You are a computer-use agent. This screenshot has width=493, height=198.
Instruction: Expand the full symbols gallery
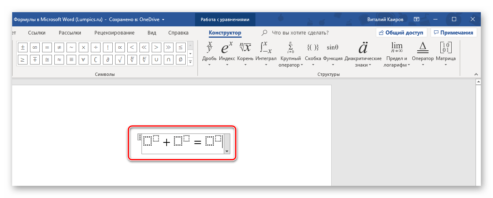pyautogui.click(x=191, y=61)
